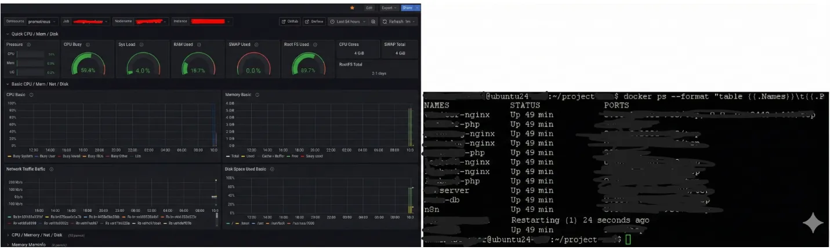The height and width of the screenshot is (250, 830).
Task: Click the PORTS column header in terminal
Action: (616, 105)
